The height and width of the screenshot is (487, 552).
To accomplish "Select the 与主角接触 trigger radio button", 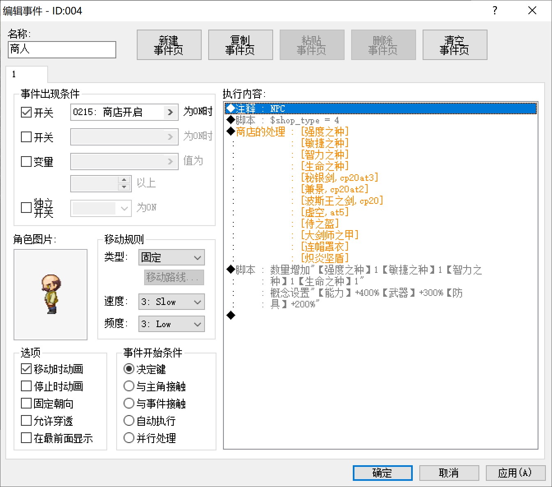I will 129,386.
